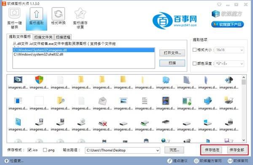Click the icon list scrollbar thumb
The height and width of the screenshot is (165, 253).
pyautogui.click(x=244, y=82)
